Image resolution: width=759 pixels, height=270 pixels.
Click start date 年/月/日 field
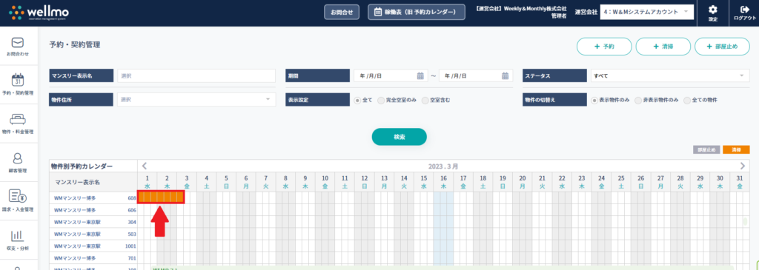click(391, 76)
